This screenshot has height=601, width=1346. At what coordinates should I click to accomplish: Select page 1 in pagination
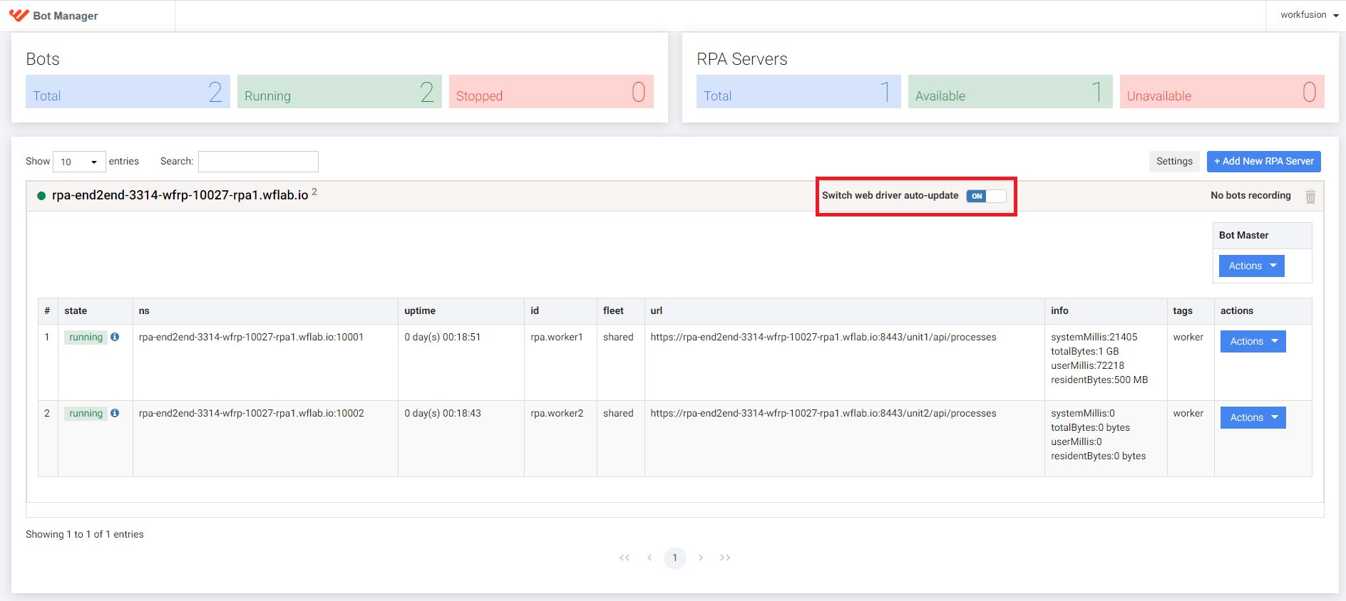coord(674,558)
